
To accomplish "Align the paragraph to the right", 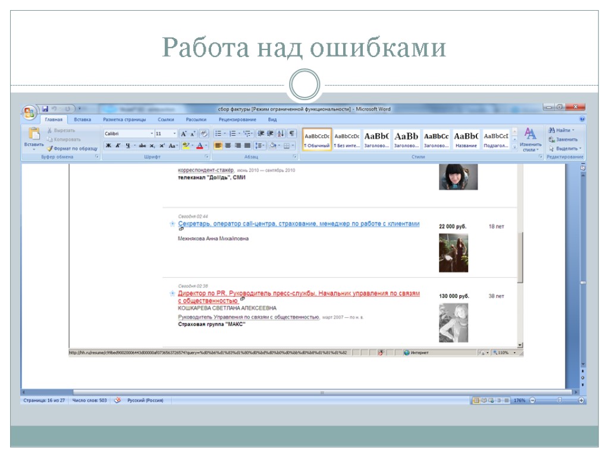I will pyautogui.click(x=237, y=146).
